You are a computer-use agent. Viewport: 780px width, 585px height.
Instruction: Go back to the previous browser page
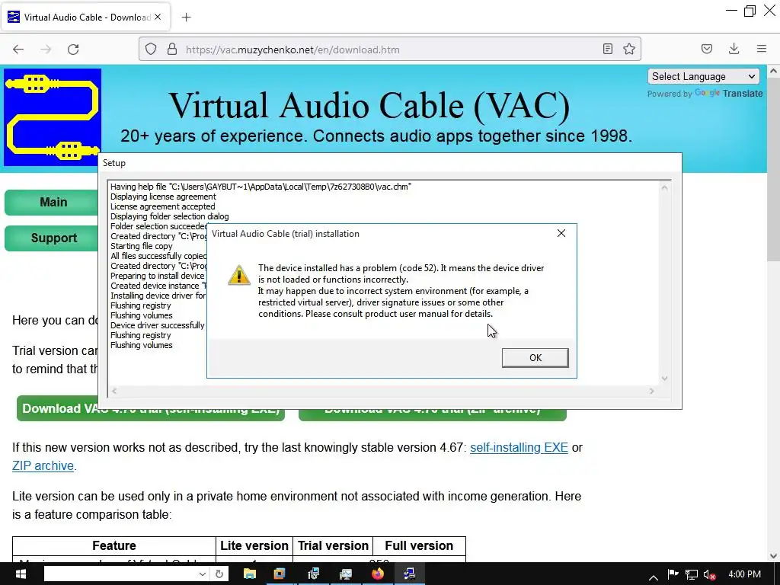click(x=18, y=50)
